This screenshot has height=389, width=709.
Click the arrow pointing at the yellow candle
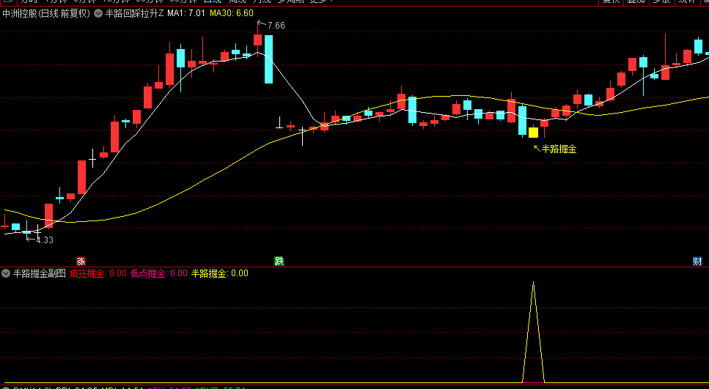click(x=537, y=147)
